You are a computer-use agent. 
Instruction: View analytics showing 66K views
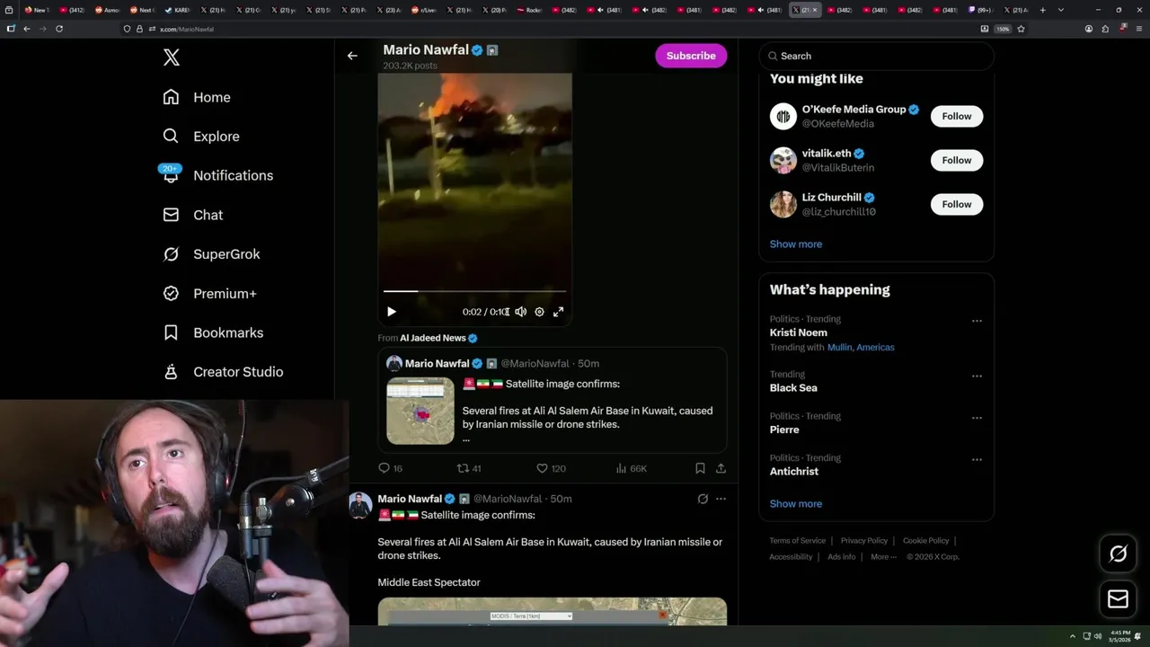[x=631, y=468]
